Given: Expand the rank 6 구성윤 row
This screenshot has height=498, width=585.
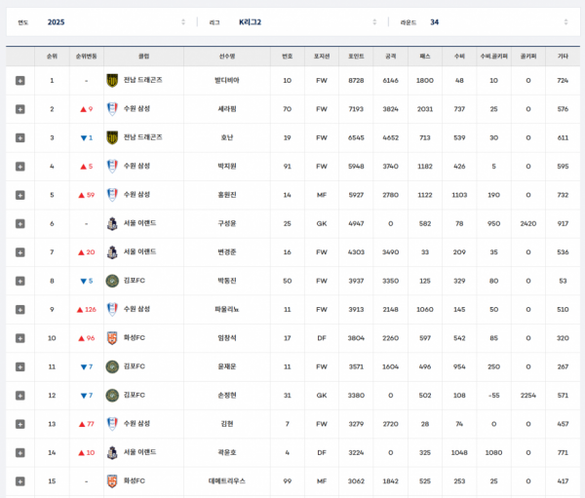Looking at the screenshot, I should 19,224.
